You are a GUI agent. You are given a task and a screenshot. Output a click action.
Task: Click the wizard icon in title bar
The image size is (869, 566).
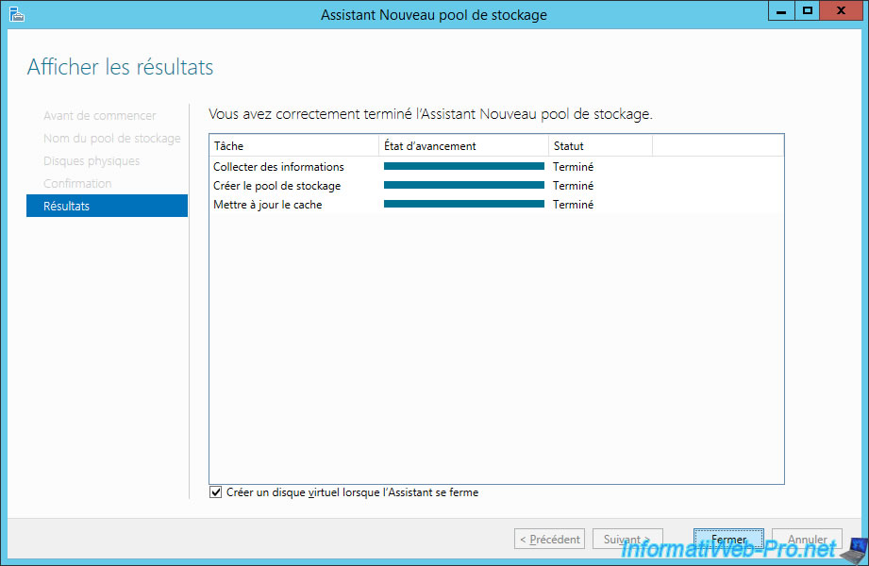[16, 13]
